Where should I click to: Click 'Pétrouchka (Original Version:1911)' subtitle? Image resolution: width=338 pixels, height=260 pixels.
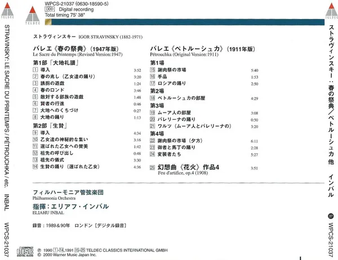point(184,55)
